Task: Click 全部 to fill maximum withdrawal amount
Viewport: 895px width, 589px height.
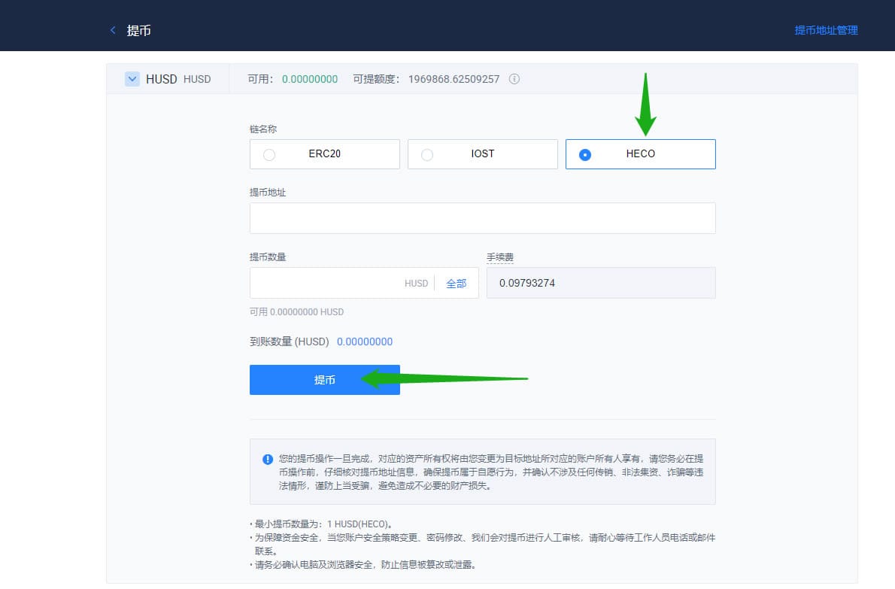Action: pos(457,283)
